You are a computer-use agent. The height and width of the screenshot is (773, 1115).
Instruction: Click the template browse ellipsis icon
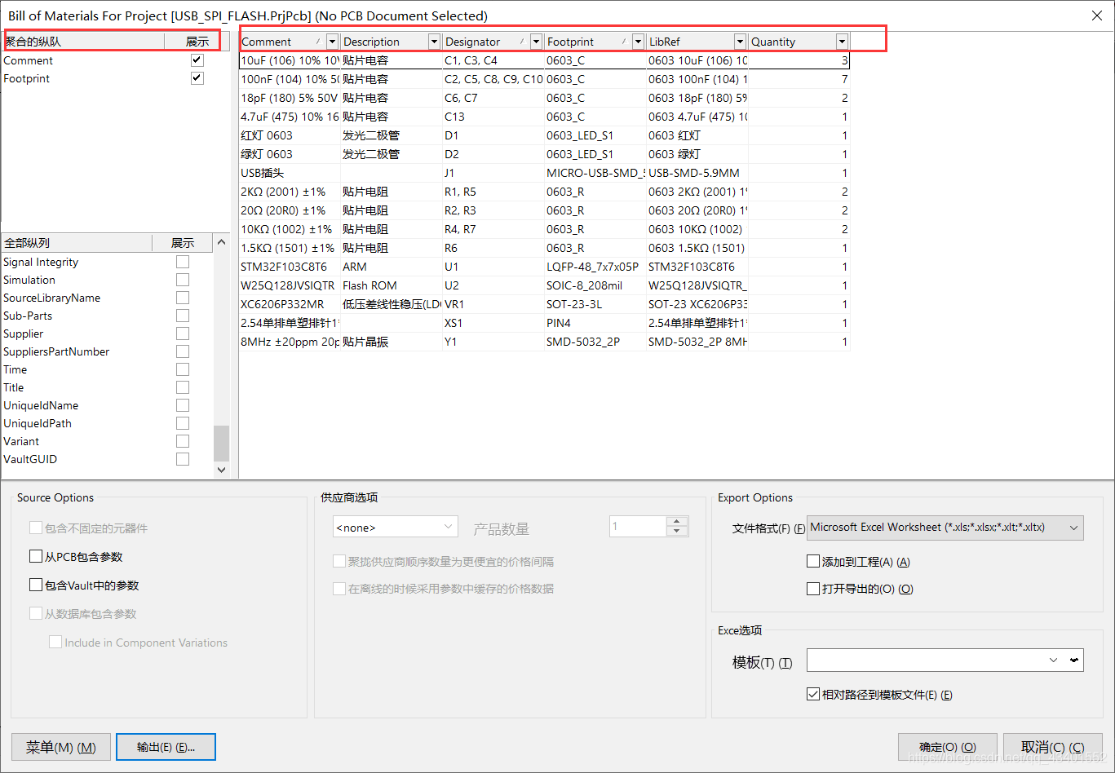point(1074,660)
